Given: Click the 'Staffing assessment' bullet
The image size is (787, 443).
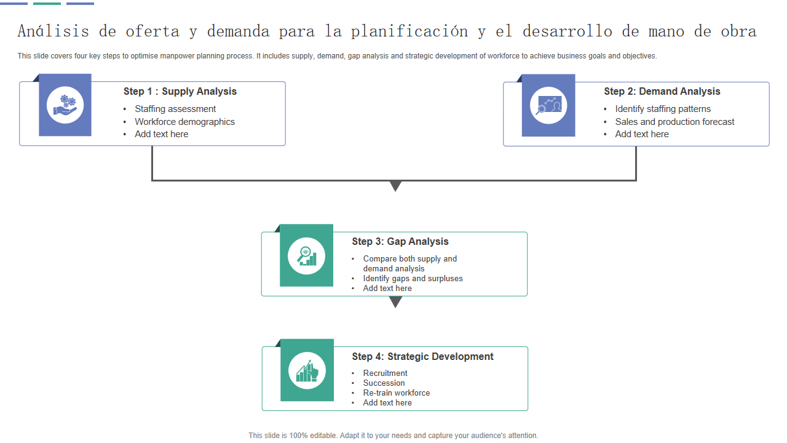Looking at the screenshot, I should coord(175,109).
